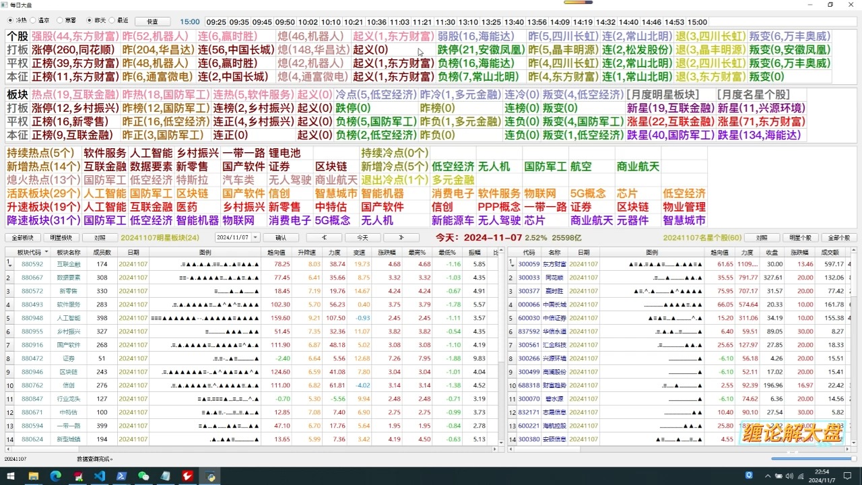The height and width of the screenshot is (485, 862).
Task: Switch to the 10:36 time snapshot
Action: coord(376,22)
